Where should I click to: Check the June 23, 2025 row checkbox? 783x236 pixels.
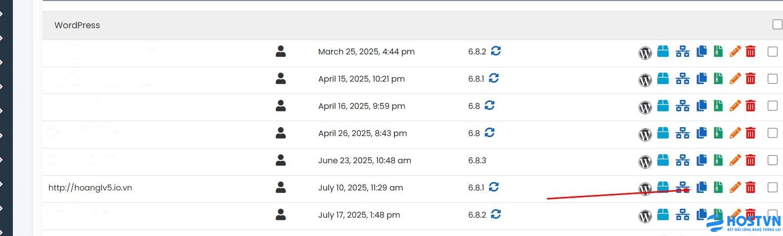click(x=773, y=160)
